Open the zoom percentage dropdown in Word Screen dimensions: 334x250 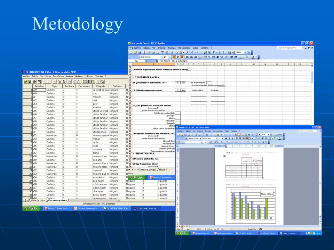[x=268, y=135]
